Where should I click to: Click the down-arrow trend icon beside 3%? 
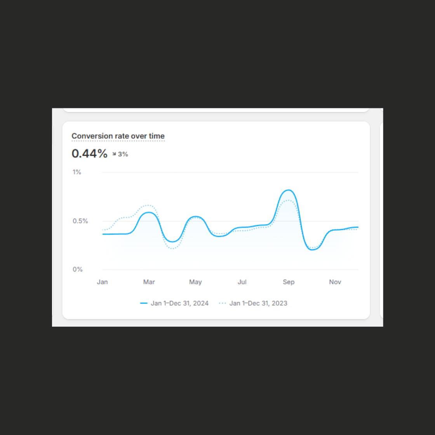coord(114,154)
